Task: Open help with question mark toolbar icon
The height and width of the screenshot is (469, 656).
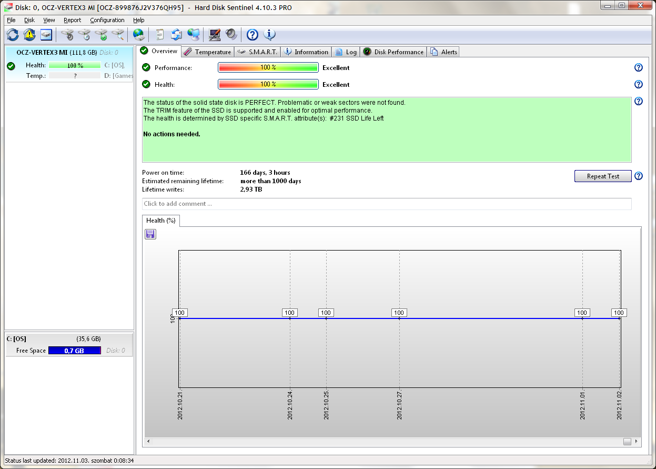Action: tap(253, 35)
